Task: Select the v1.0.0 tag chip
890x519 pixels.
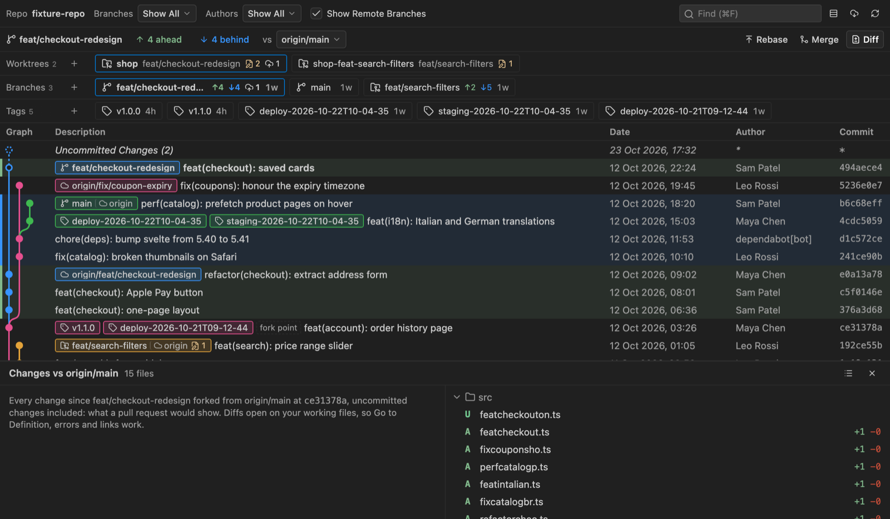Action: point(128,111)
